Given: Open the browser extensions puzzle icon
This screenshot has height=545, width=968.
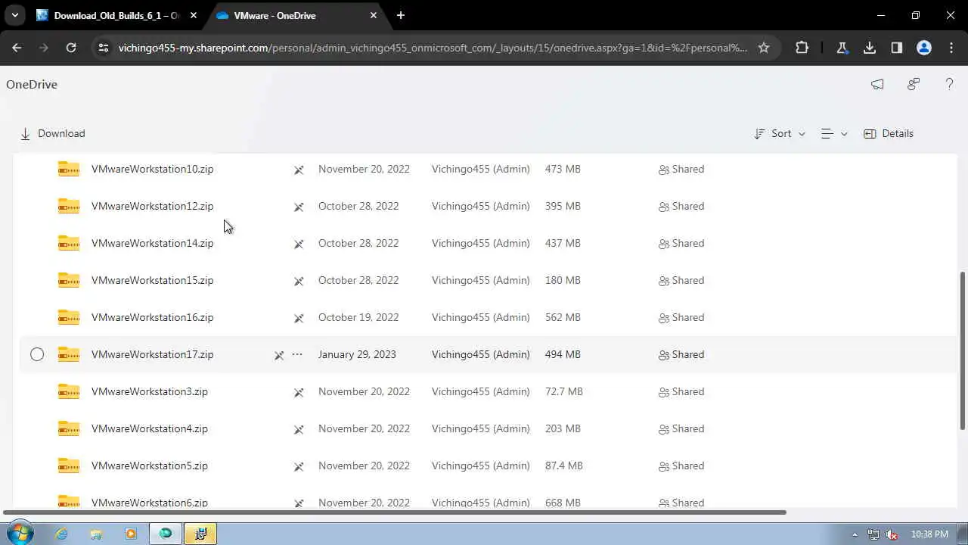Looking at the screenshot, I should click(x=802, y=48).
